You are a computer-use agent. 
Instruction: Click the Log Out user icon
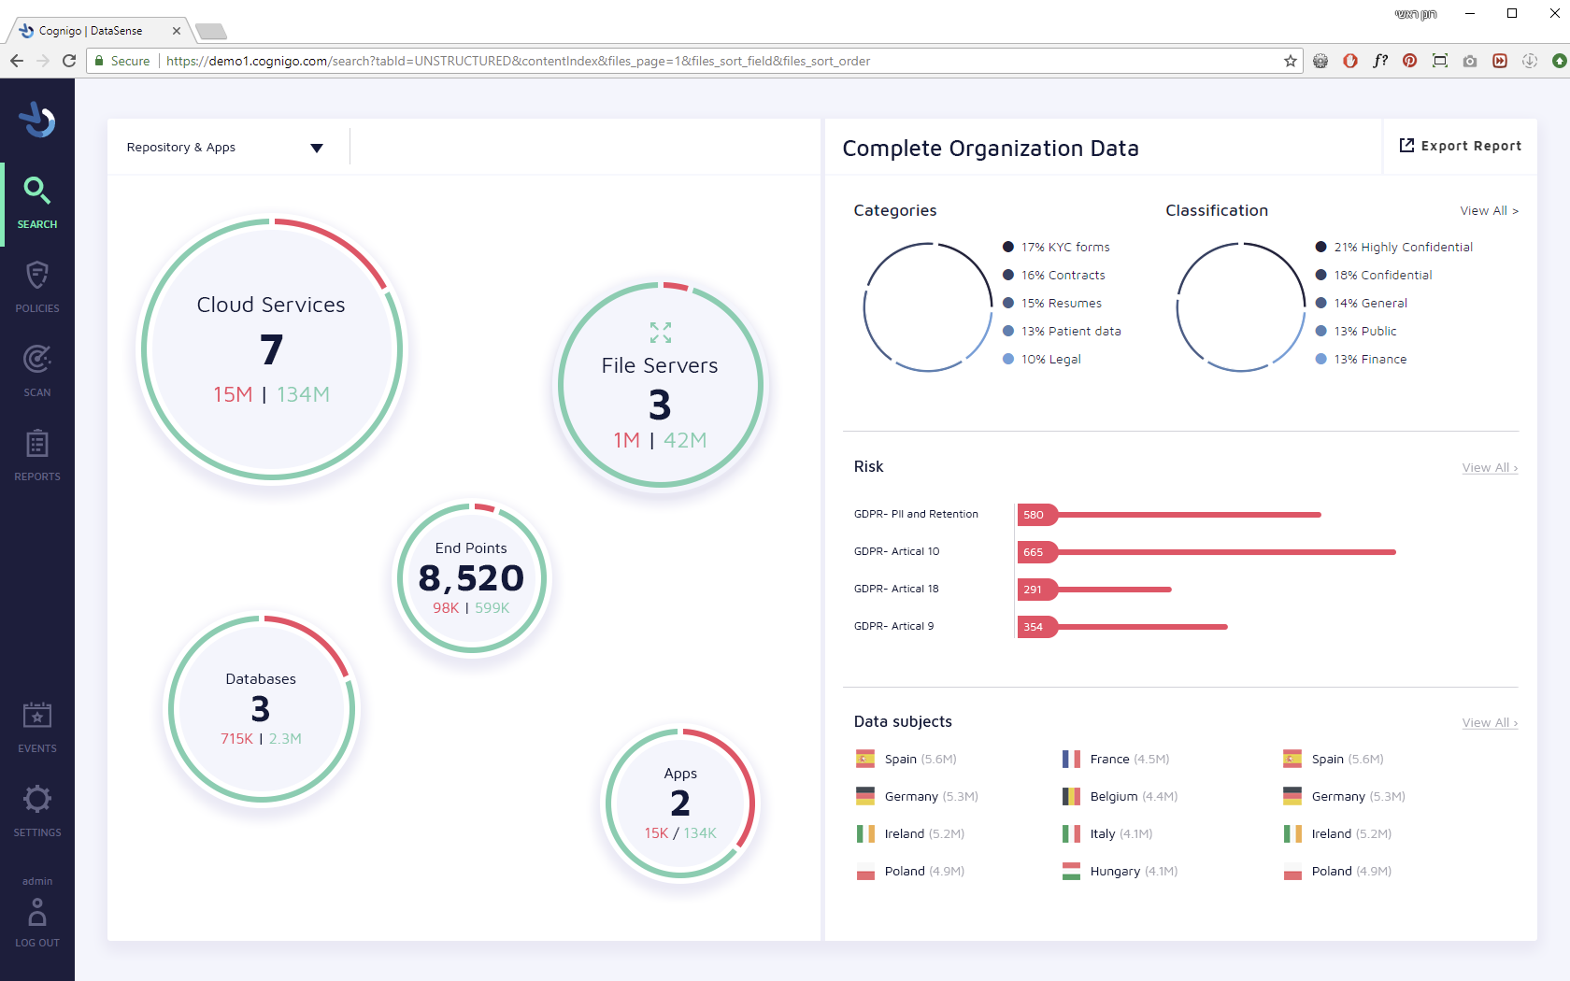(37, 912)
